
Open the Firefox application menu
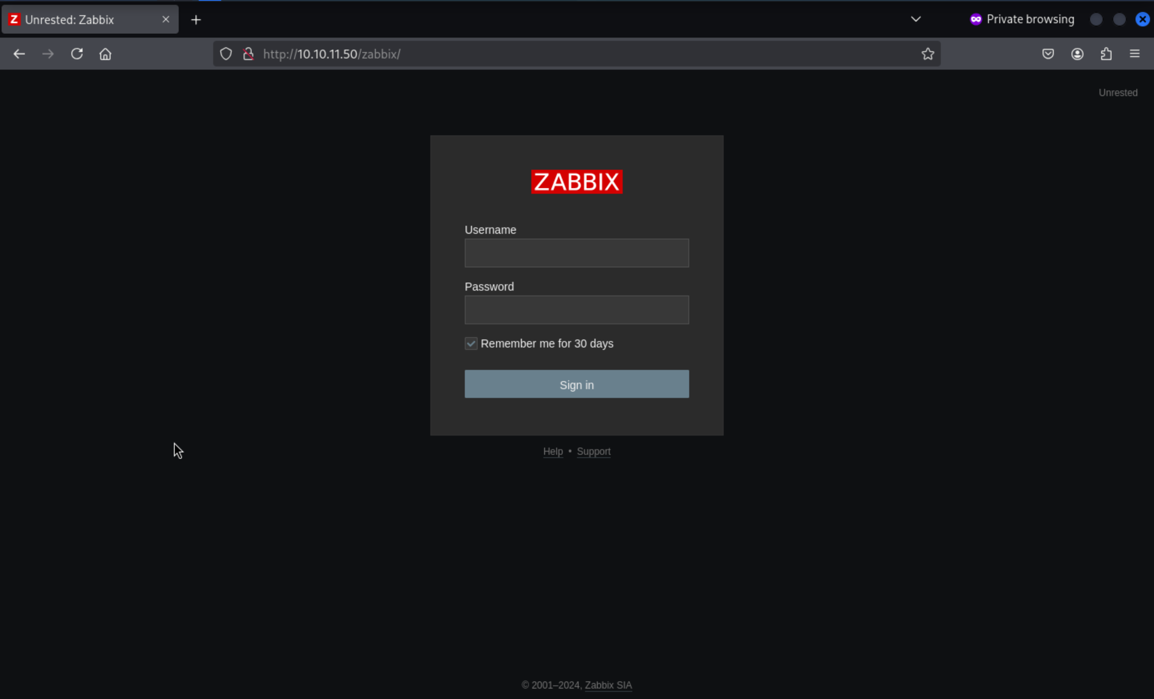[x=1135, y=54]
